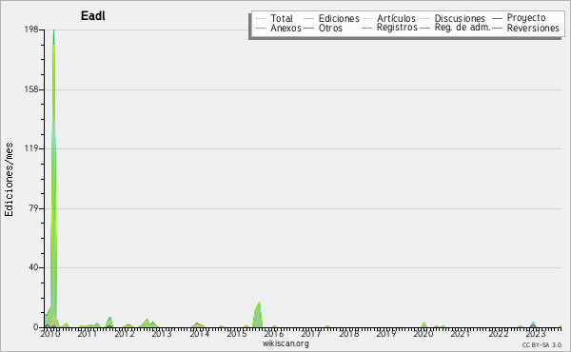Click the Anexos legend label

(x=285, y=28)
